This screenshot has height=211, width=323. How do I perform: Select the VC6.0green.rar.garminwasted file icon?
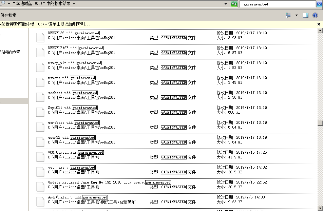click(40, 157)
